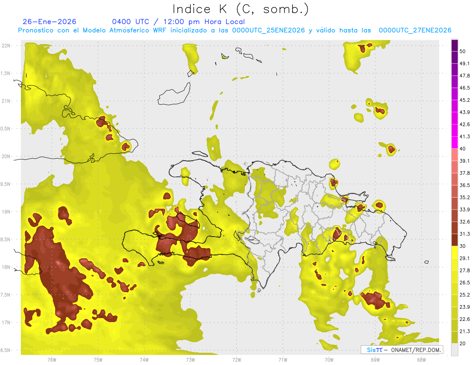This screenshot has height=365, width=473.
Task: Click the '19N' latitude axis label
Action: [x=7, y=212]
